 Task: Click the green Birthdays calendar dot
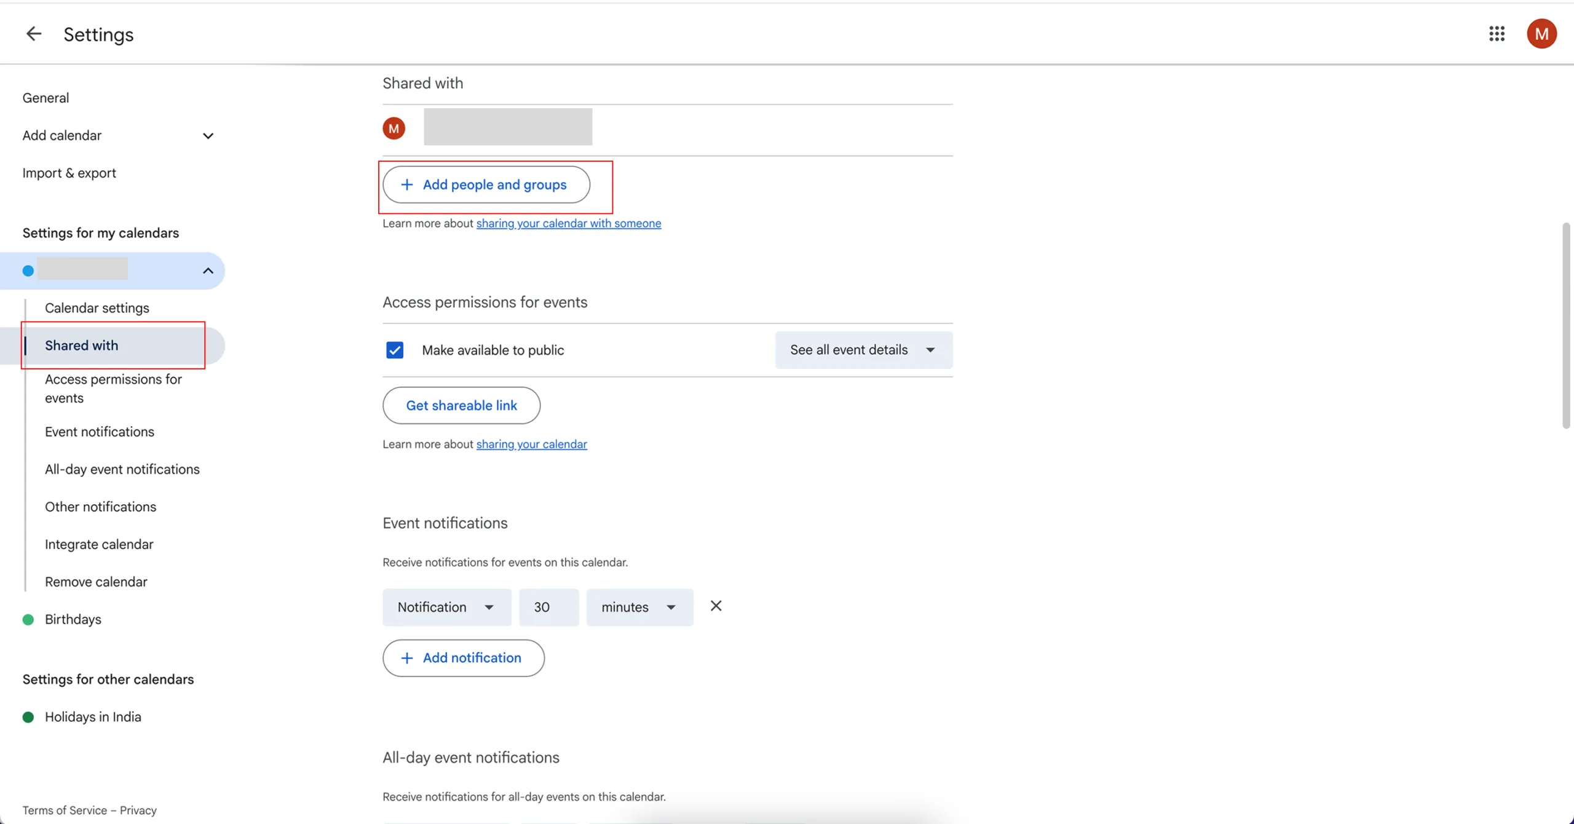(28, 619)
